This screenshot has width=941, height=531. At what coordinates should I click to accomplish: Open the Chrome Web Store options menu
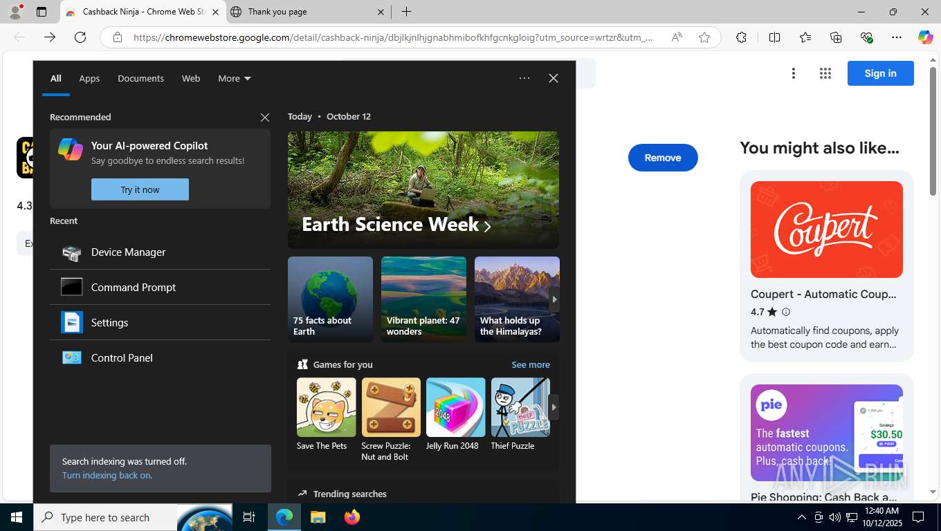point(794,73)
